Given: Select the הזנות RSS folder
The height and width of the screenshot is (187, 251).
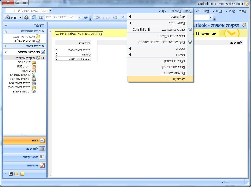Looking at the screenshot, I should (26, 66).
